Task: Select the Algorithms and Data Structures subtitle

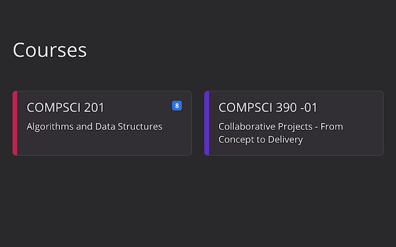Action: [x=94, y=127]
